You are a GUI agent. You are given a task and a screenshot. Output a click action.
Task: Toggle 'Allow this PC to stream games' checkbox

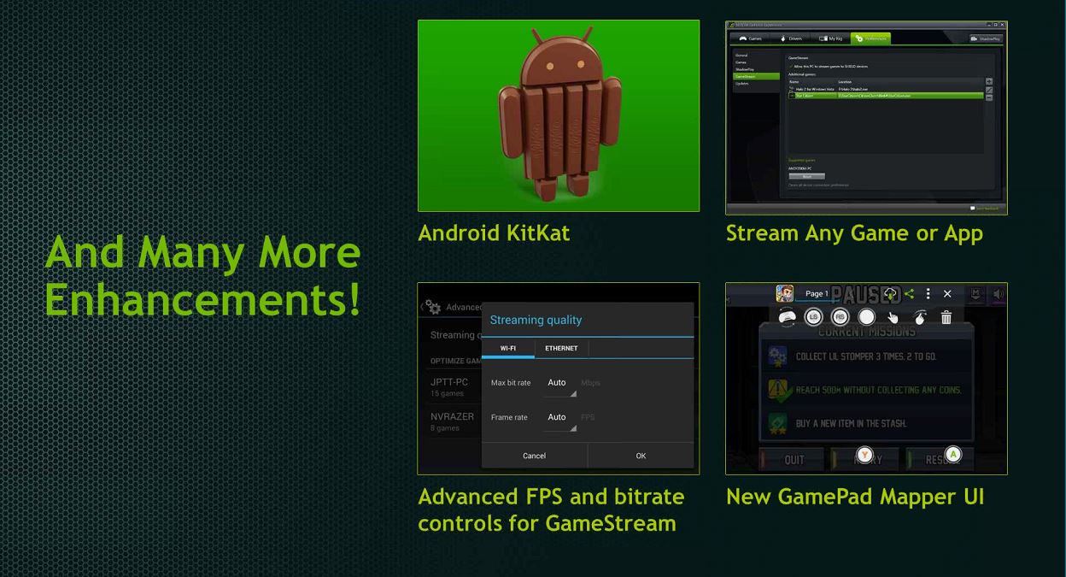(791, 66)
